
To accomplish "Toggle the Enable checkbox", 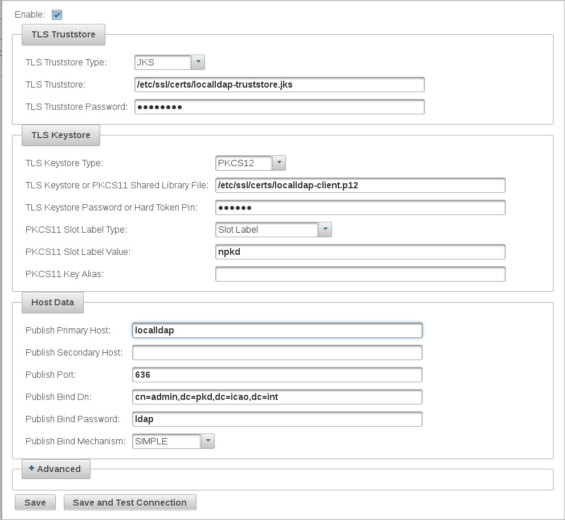I will coord(57,15).
